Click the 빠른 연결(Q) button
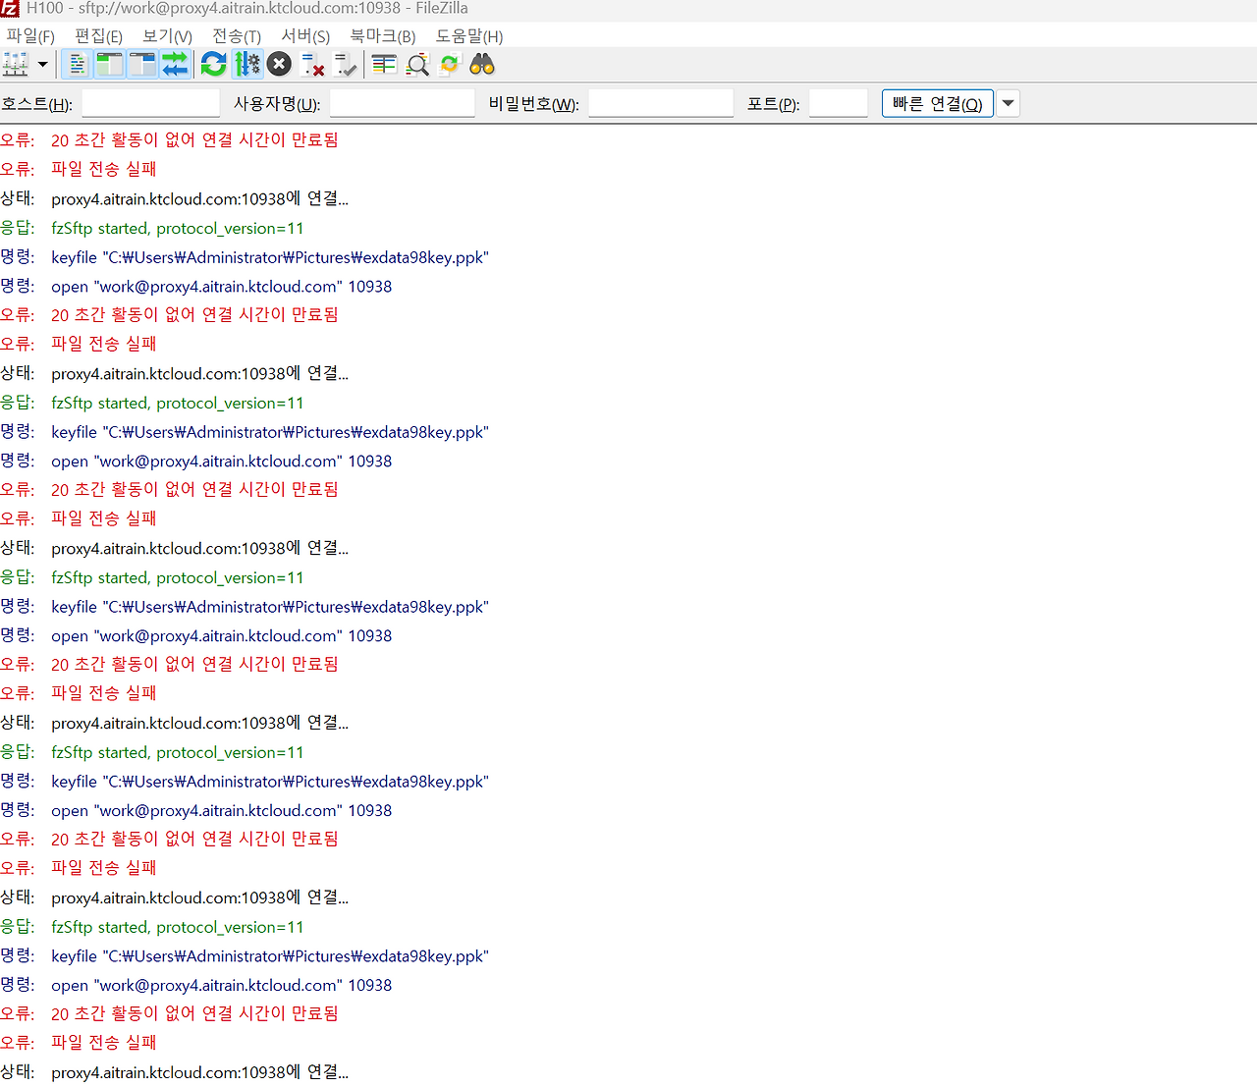The height and width of the screenshot is (1087, 1257). click(938, 103)
